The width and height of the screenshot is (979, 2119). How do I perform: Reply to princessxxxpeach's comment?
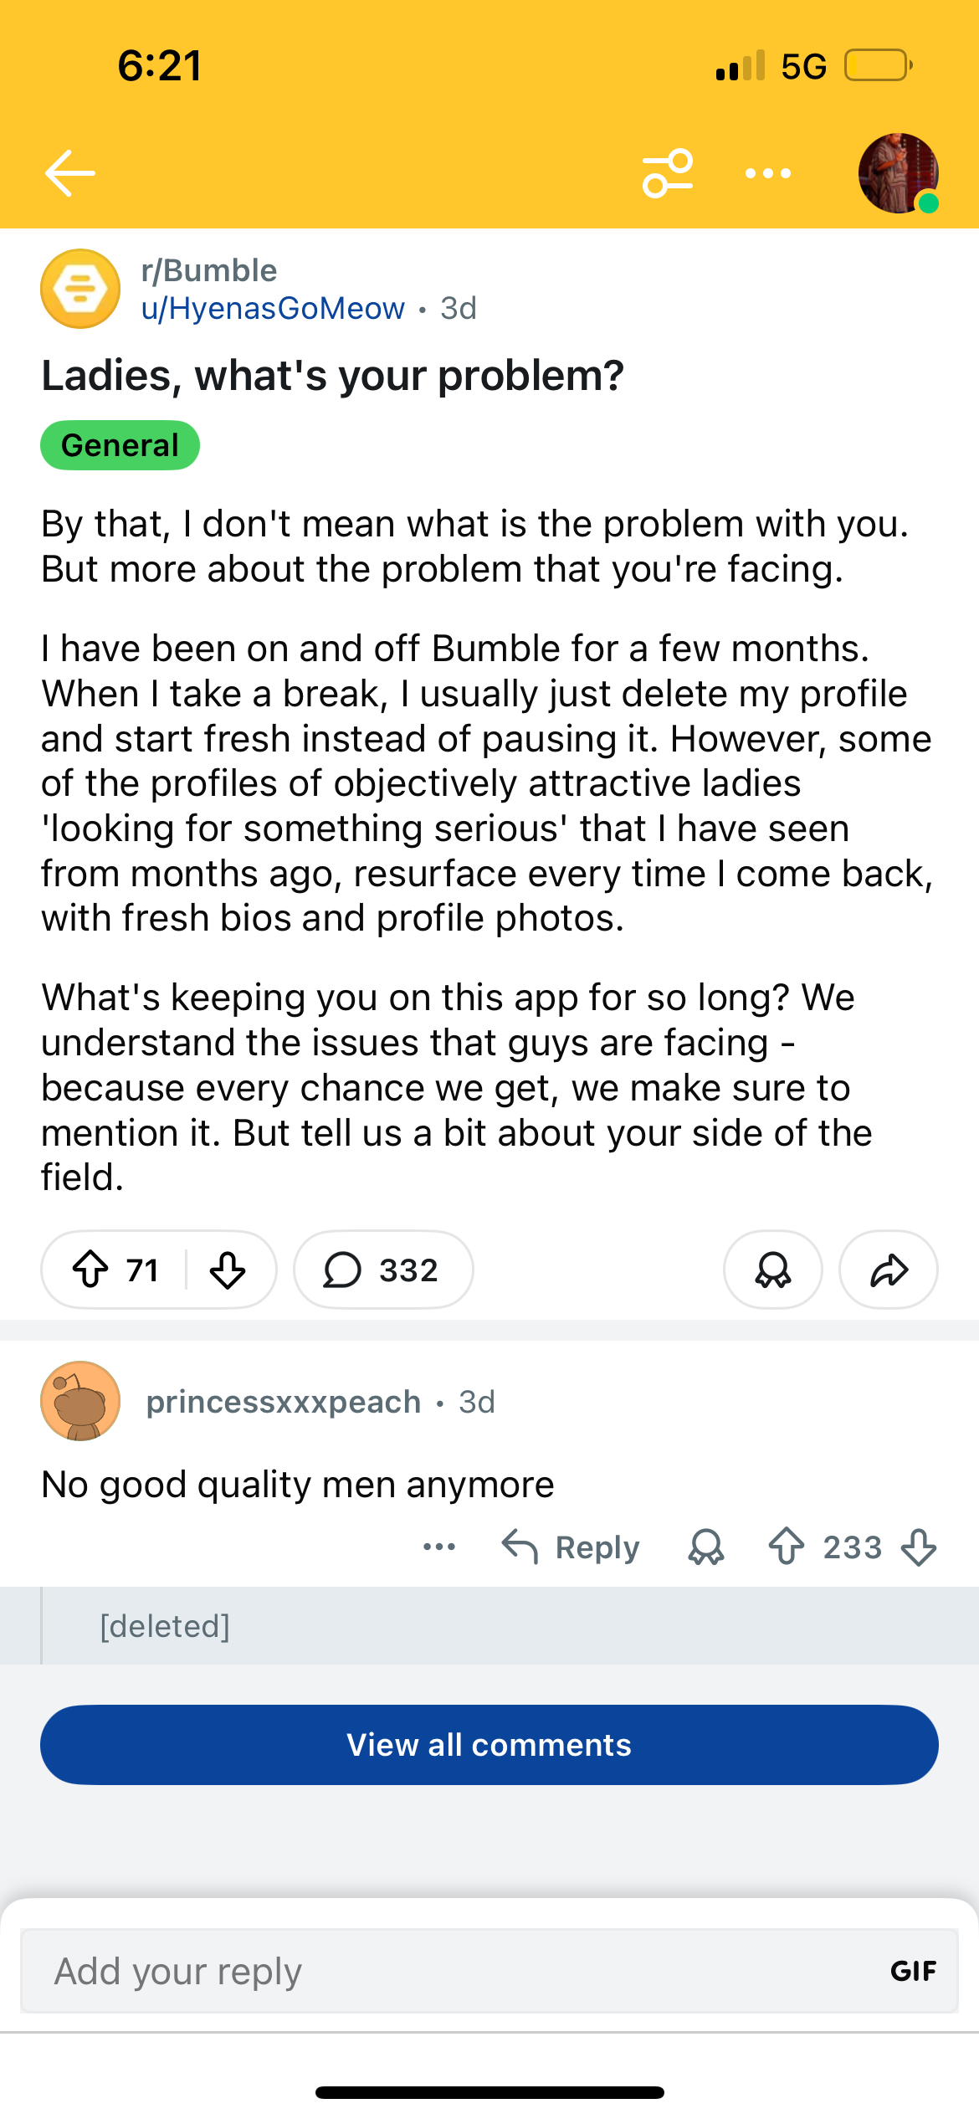(572, 1547)
